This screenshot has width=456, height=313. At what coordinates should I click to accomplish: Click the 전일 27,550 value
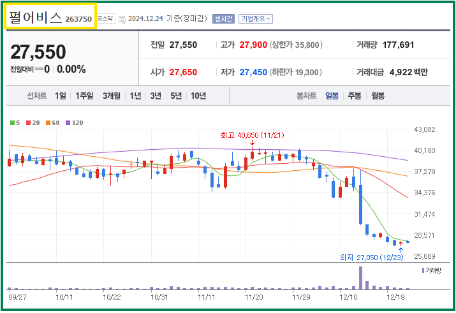183,45
